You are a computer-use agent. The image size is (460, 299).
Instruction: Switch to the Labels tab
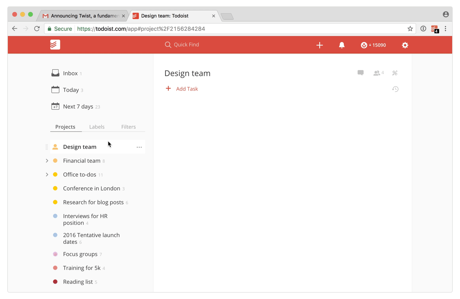click(x=97, y=126)
